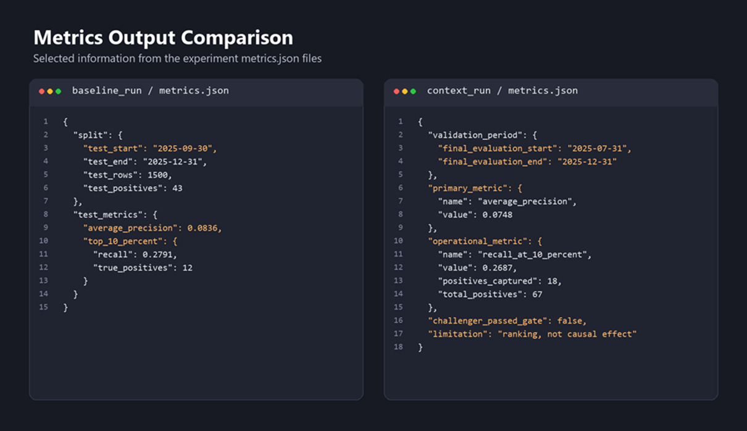This screenshot has width=747, height=431.
Task: Click line number 15 in baseline_run panel
Action: (43, 307)
